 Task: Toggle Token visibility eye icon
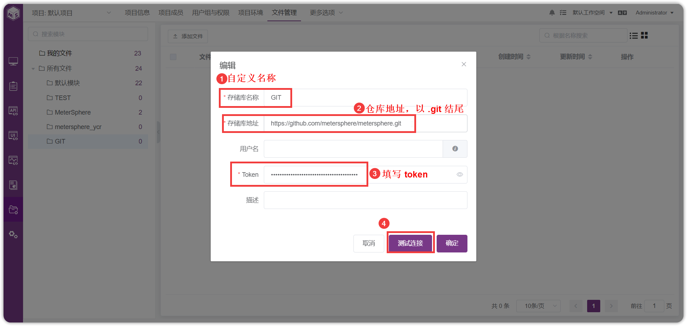[460, 174]
